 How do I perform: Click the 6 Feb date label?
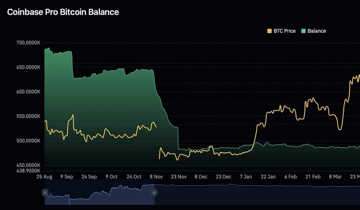click(290, 177)
